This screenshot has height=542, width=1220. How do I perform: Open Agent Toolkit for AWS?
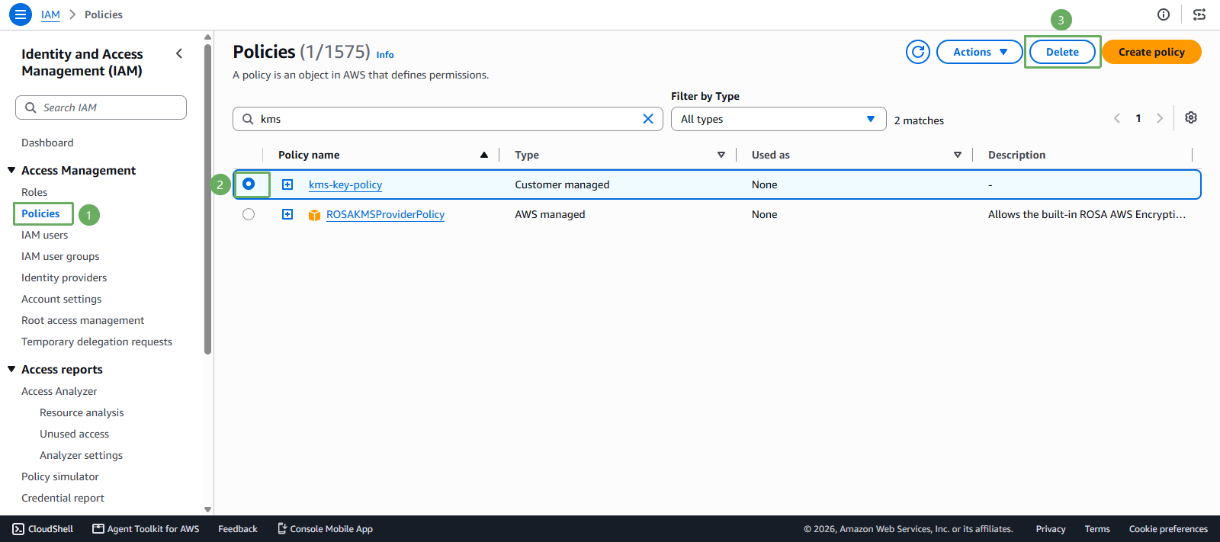coord(146,529)
